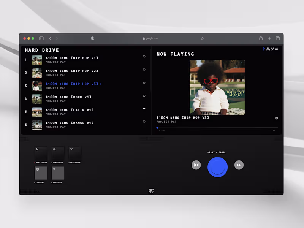Click the MP3 logo at bottom center

click(151, 191)
